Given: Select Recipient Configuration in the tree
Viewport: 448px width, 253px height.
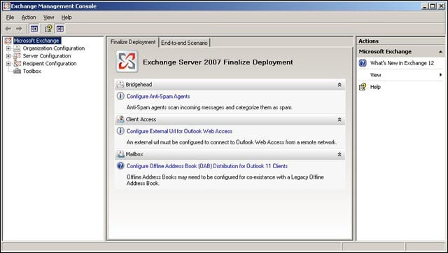Looking at the screenshot, I should (50, 64).
